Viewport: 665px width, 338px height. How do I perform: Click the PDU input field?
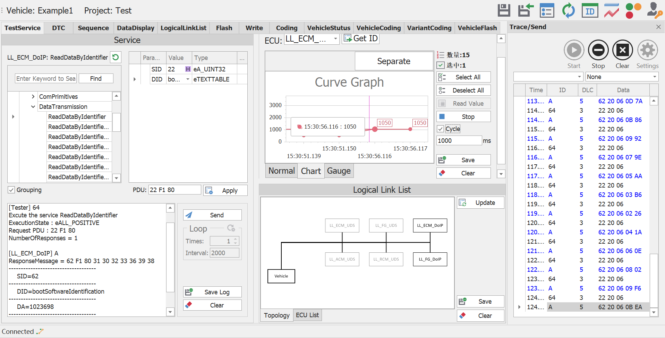pos(175,190)
